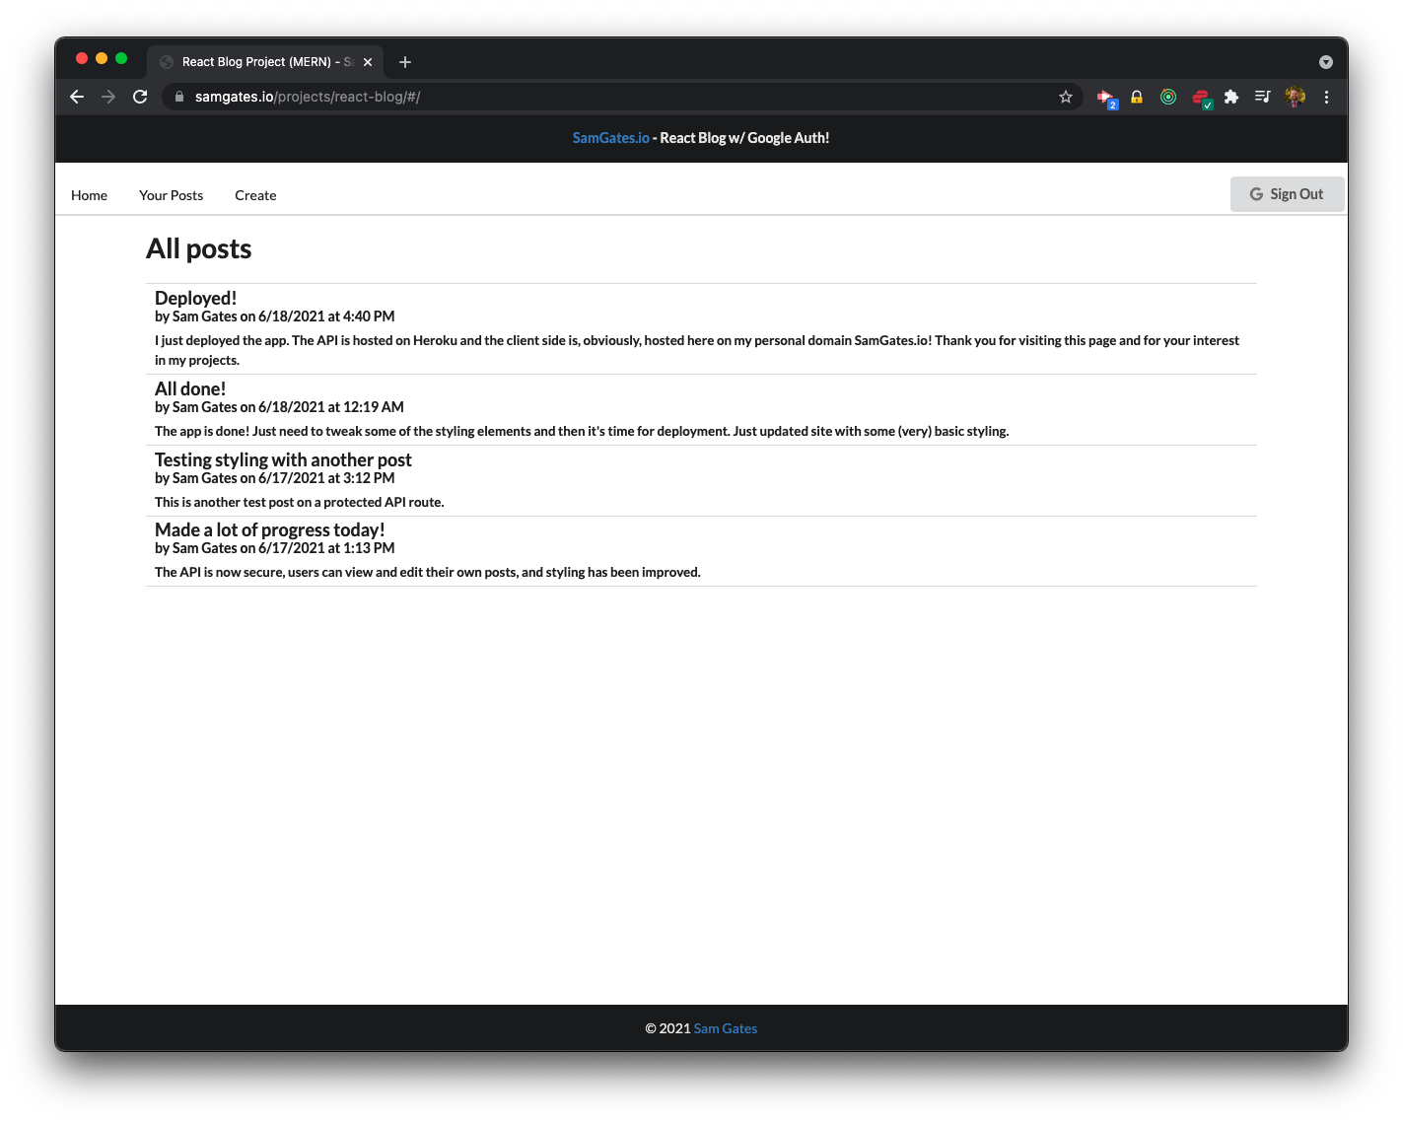
Task: Click byline dated 6/17/2021 at 1:13 PM
Action: coord(275,548)
